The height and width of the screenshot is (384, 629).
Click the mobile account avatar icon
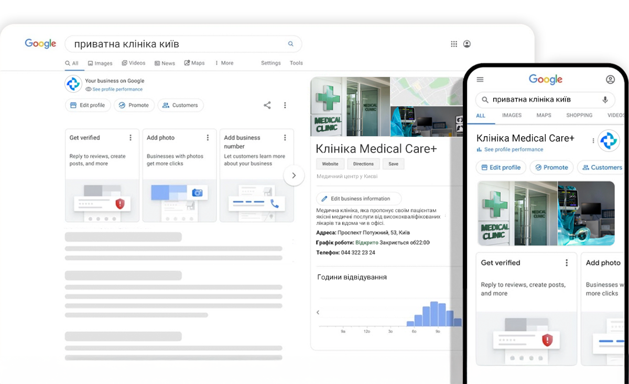coord(610,80)
